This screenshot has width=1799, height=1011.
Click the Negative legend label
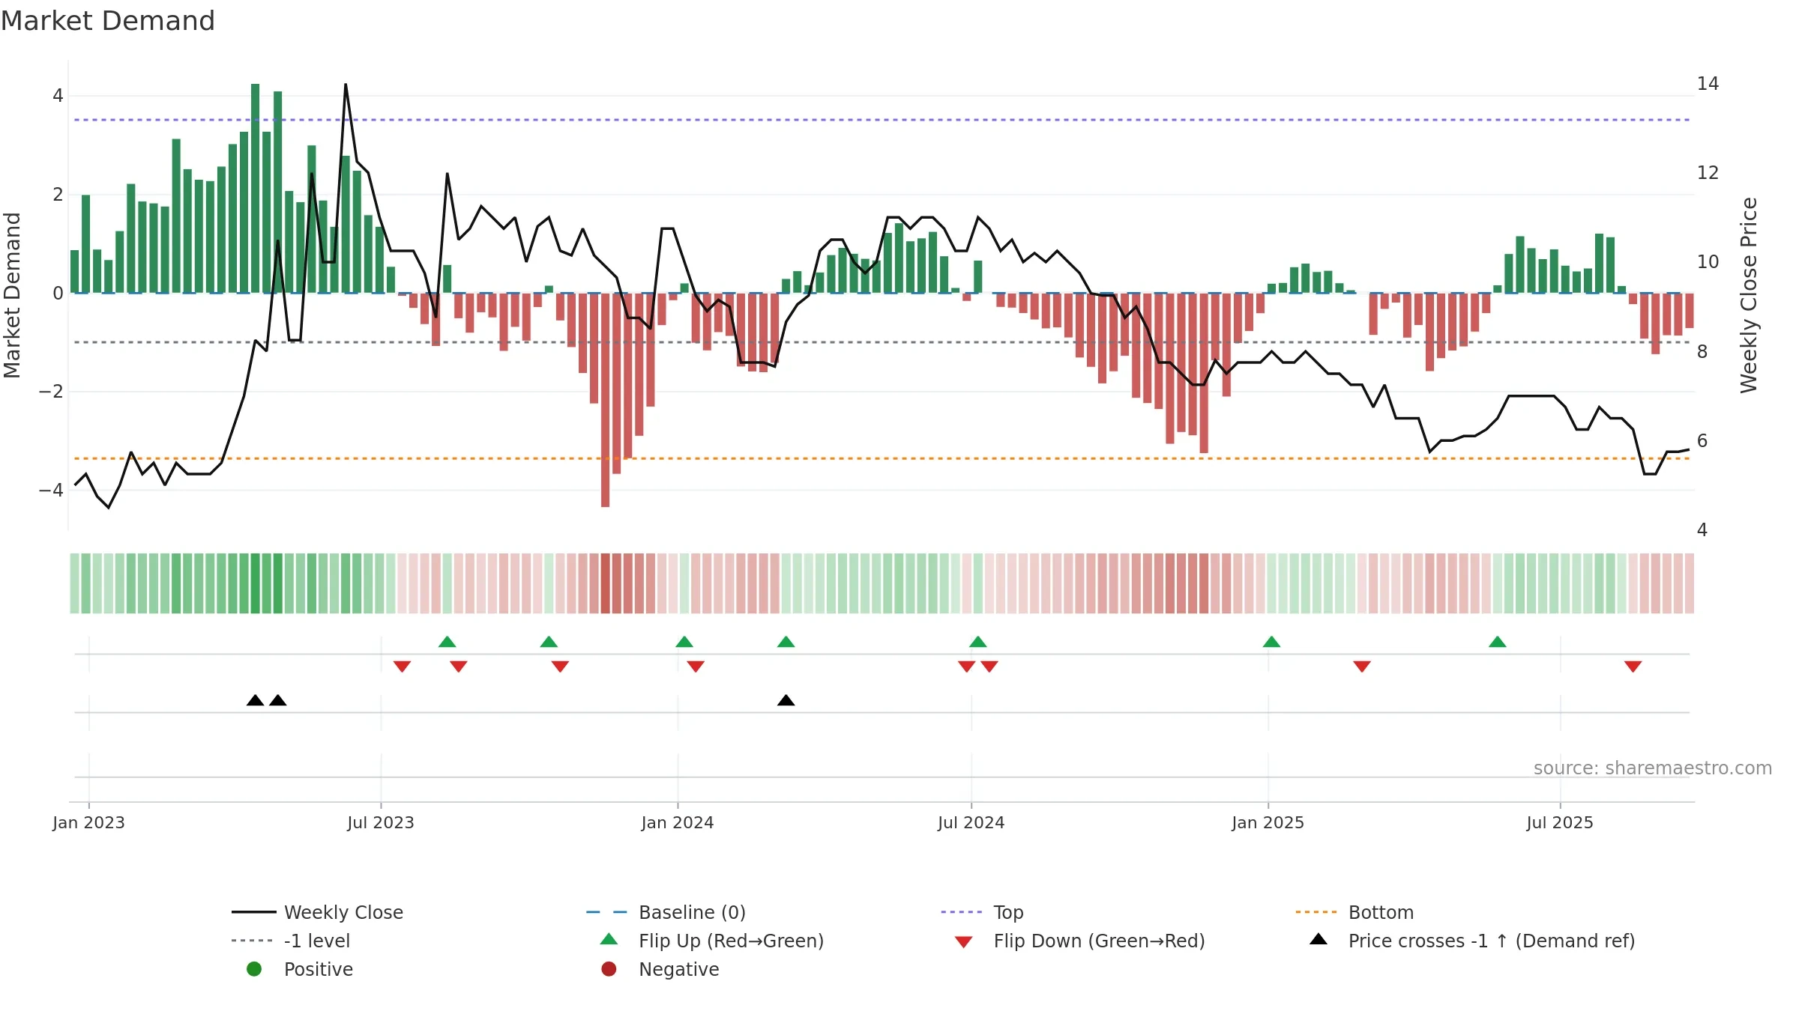pyautogui.click(x=679, y=969)
